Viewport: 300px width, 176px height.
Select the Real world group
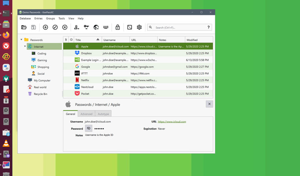[40, 87]
